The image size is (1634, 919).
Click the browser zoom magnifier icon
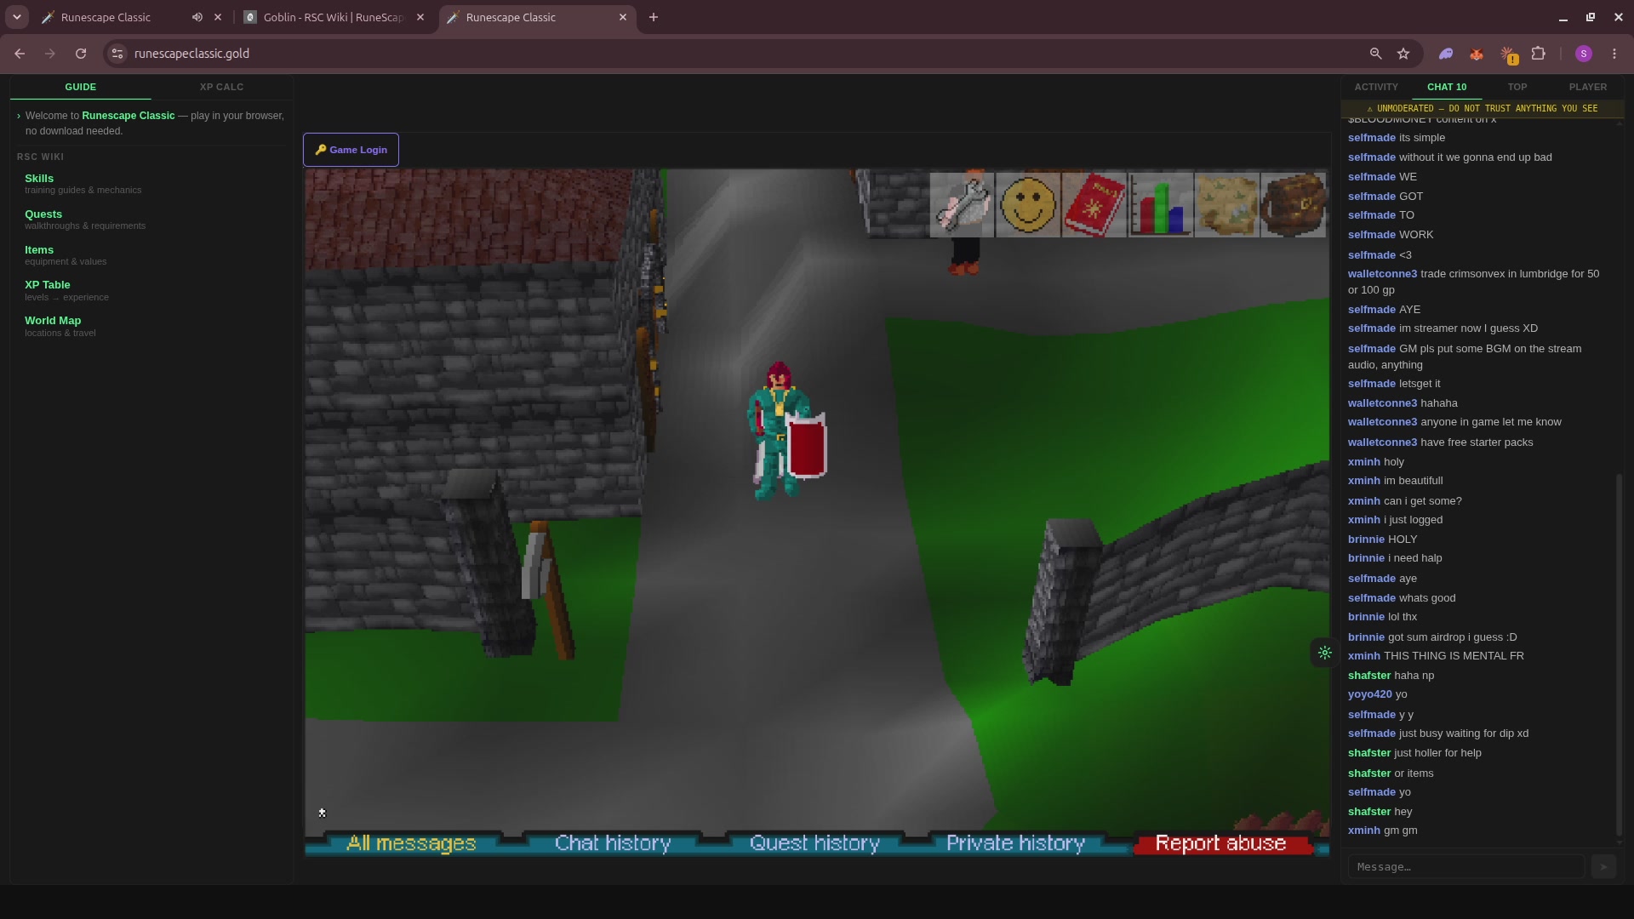tap(1375, 54)
